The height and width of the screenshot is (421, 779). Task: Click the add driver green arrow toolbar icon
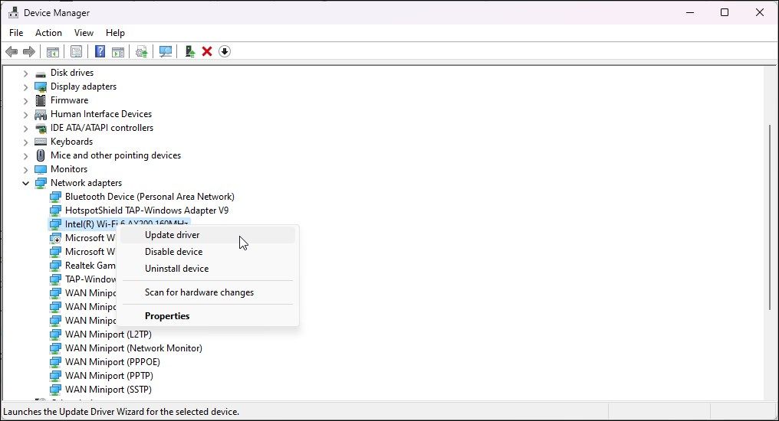tap(190, 51)
